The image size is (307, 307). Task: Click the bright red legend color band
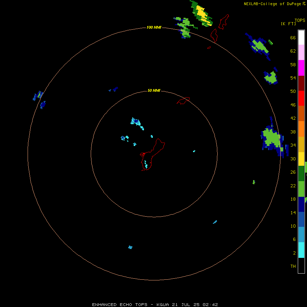[301, 98]
